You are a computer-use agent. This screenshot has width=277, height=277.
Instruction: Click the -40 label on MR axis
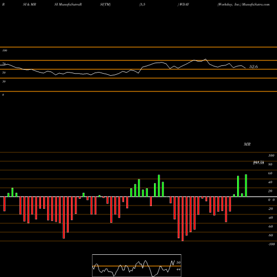click(x=270, y=218)
